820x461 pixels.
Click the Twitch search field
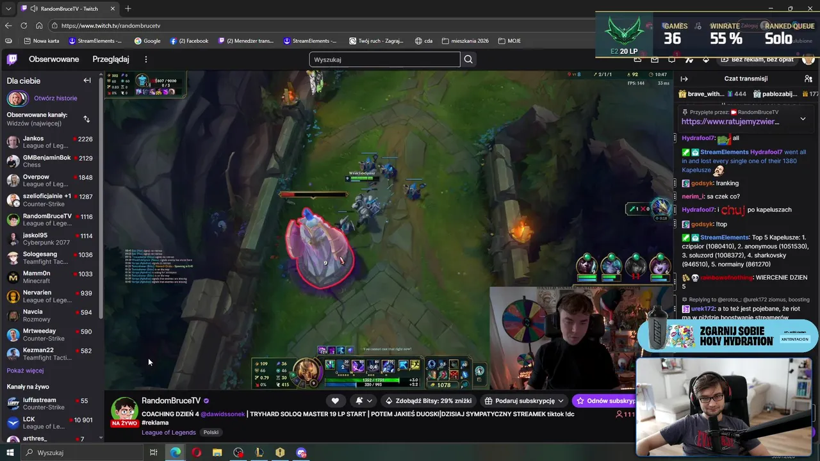(x=384, y=60)
